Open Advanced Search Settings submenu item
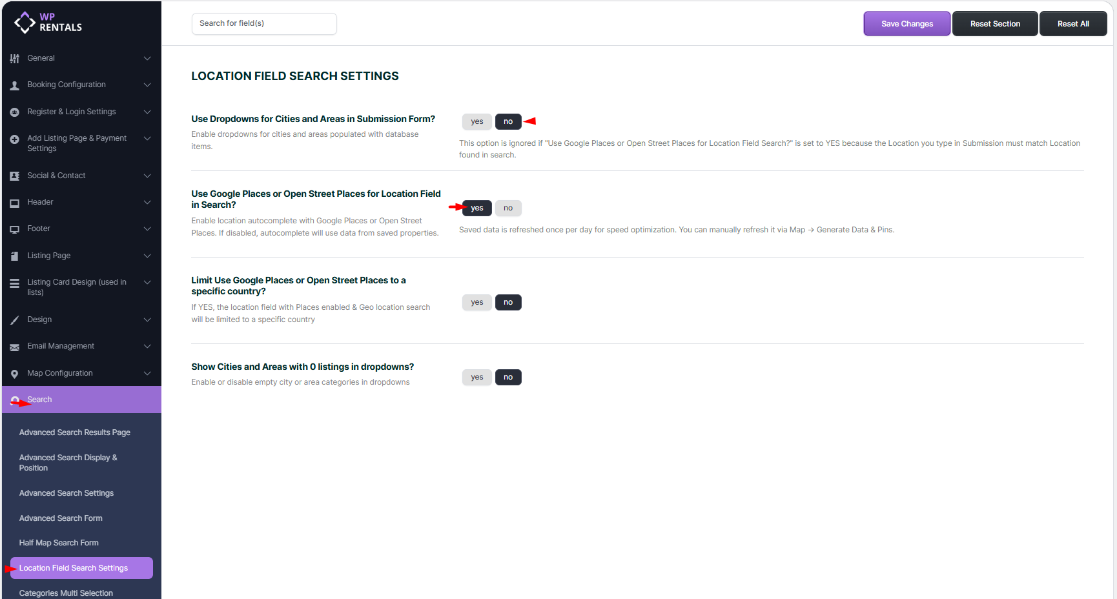 [x=67, y=493]
